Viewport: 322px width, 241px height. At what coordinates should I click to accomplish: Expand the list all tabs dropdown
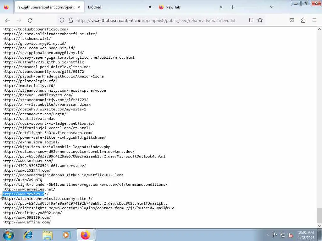(272, 7)
